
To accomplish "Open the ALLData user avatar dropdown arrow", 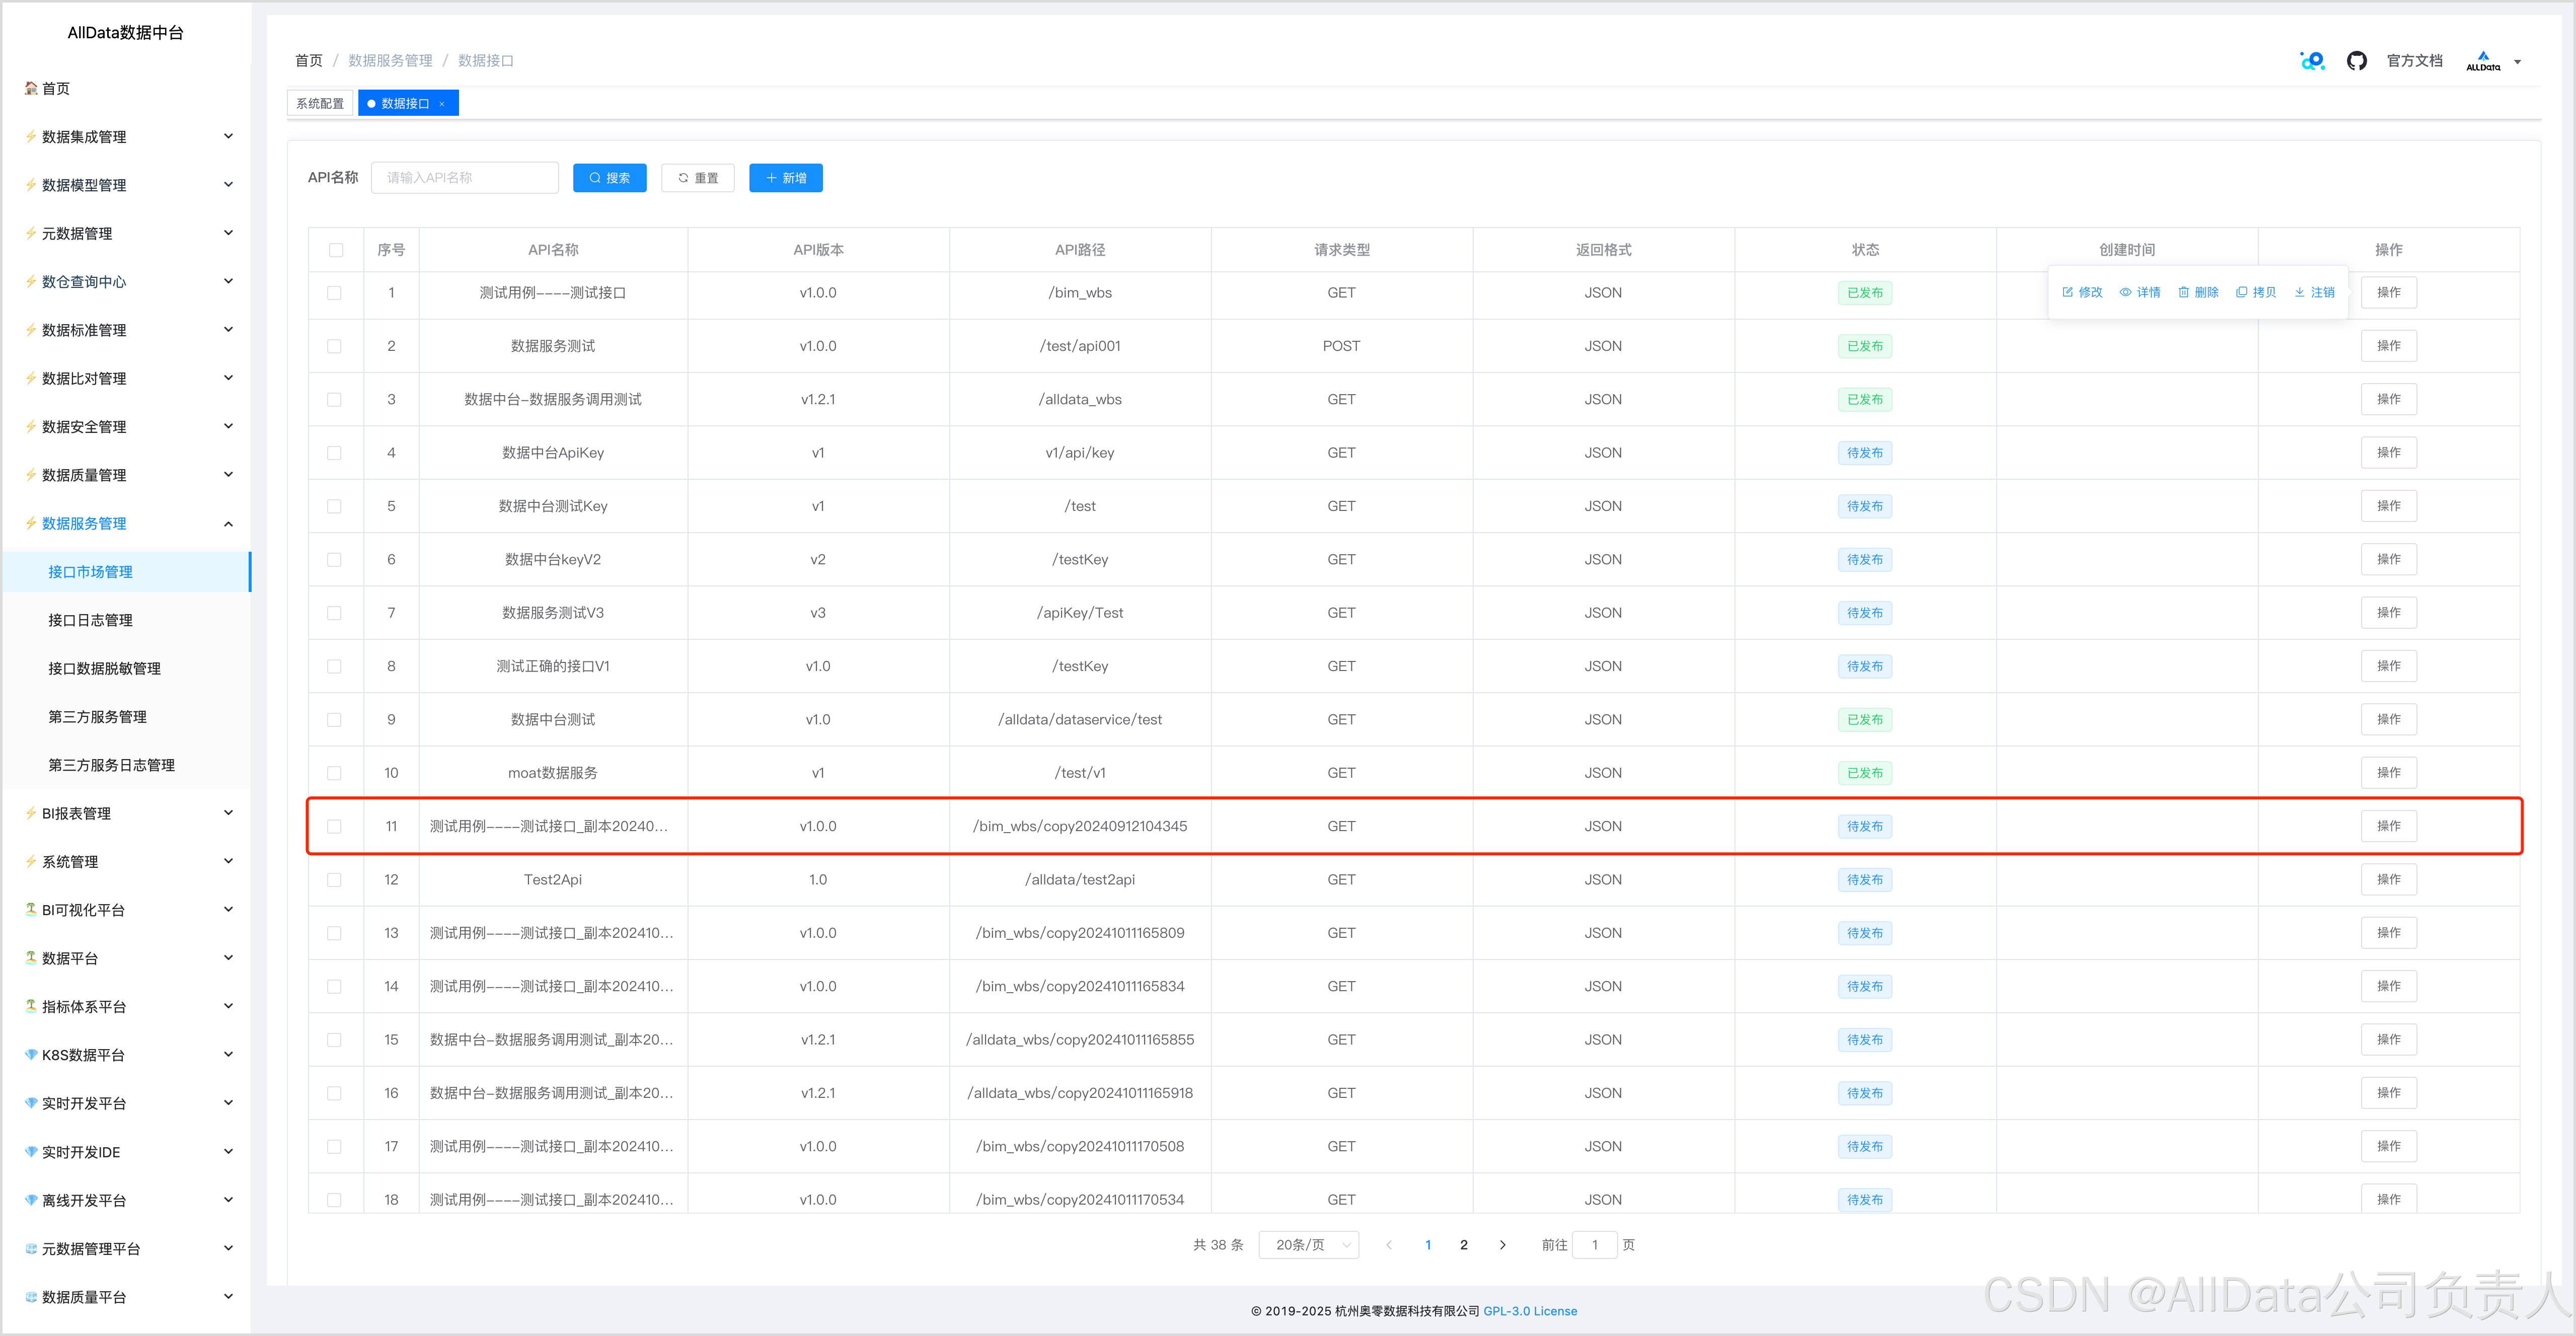I will [x=2517, y=62].
